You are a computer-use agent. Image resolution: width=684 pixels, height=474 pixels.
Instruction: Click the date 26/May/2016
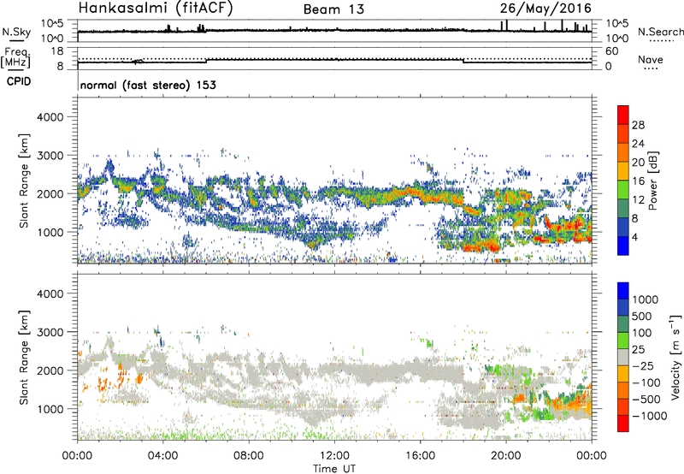pos(545,9)
